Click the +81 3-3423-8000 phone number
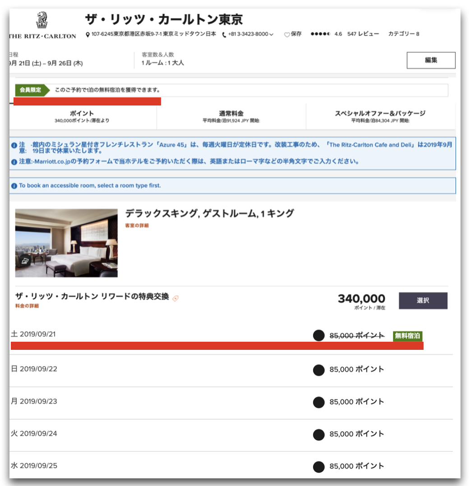The image size is (470, 486). (x=248, y=34)
